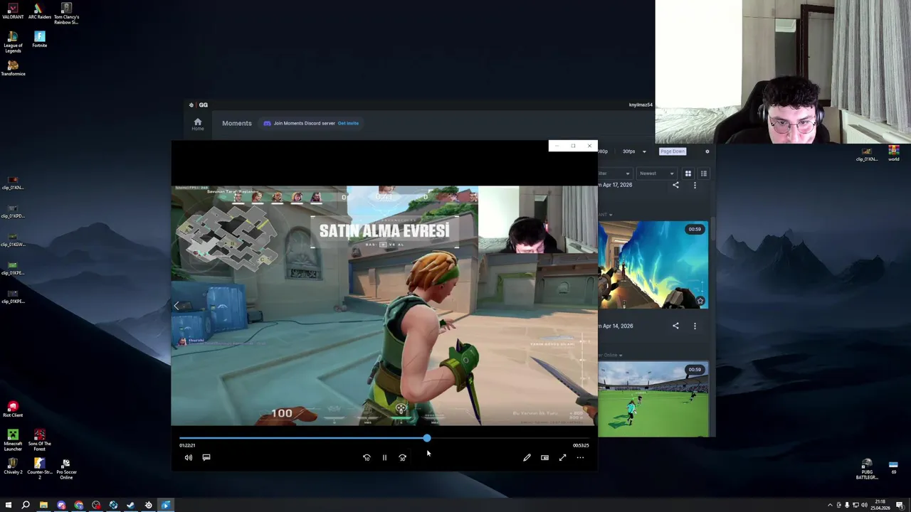Open the Sons Of The Forest shortcut
The height and width of the screenshot is (512, 911).
coord(39,439)
